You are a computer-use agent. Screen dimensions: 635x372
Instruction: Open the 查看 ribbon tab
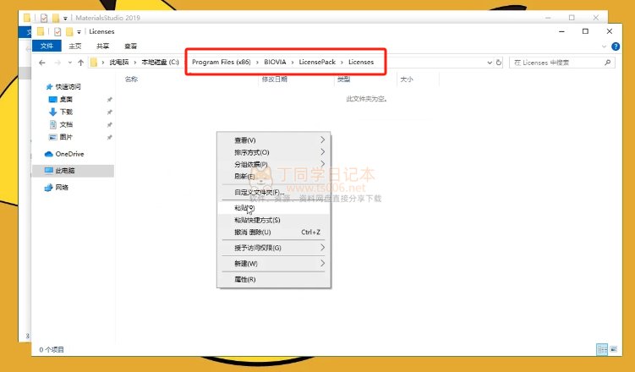tap(130, 46)
